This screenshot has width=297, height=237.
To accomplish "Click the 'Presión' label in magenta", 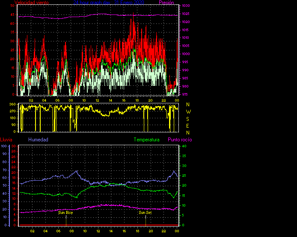I will (x=166, y=3).
